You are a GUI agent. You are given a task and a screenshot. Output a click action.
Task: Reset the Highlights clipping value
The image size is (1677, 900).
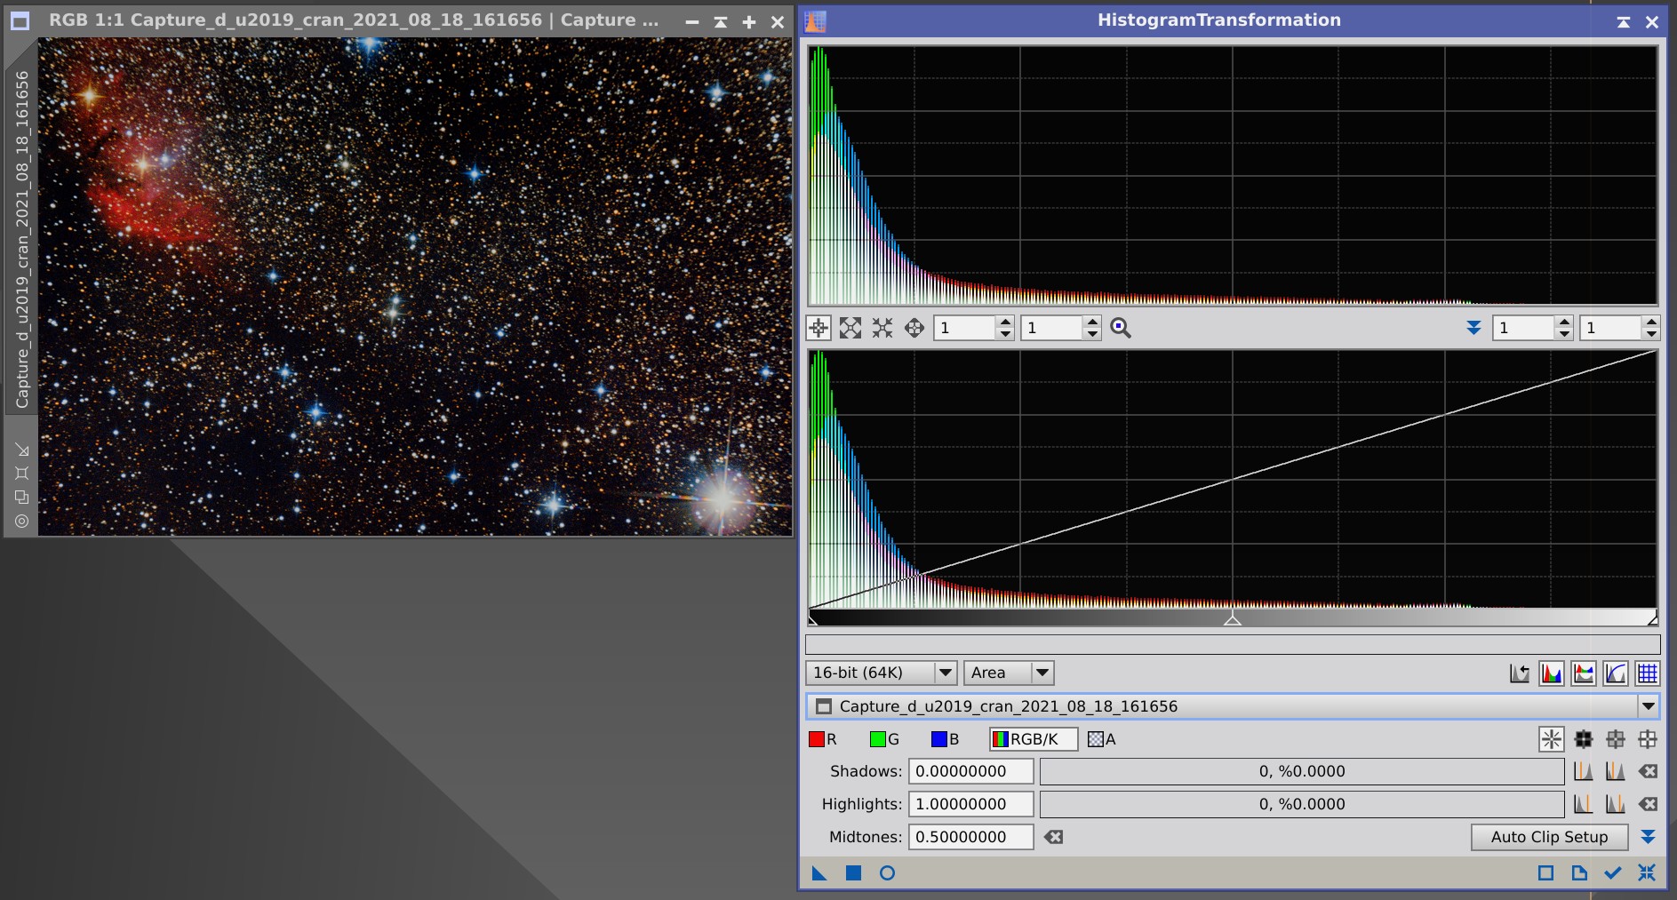tap(1648, 804)
